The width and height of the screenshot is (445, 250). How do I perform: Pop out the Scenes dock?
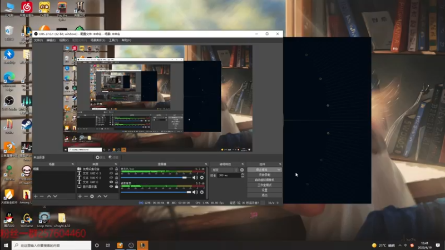(x=73, y=164)
